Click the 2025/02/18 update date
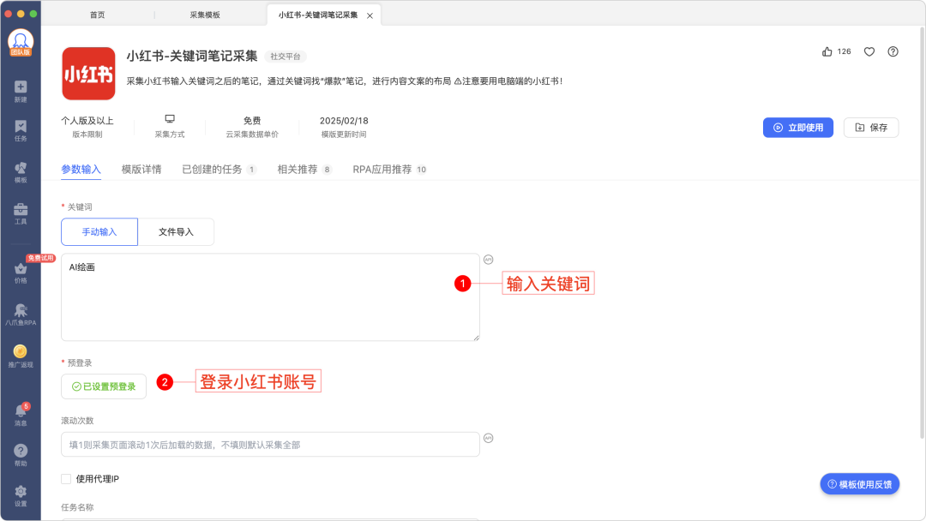 (344, 120)
